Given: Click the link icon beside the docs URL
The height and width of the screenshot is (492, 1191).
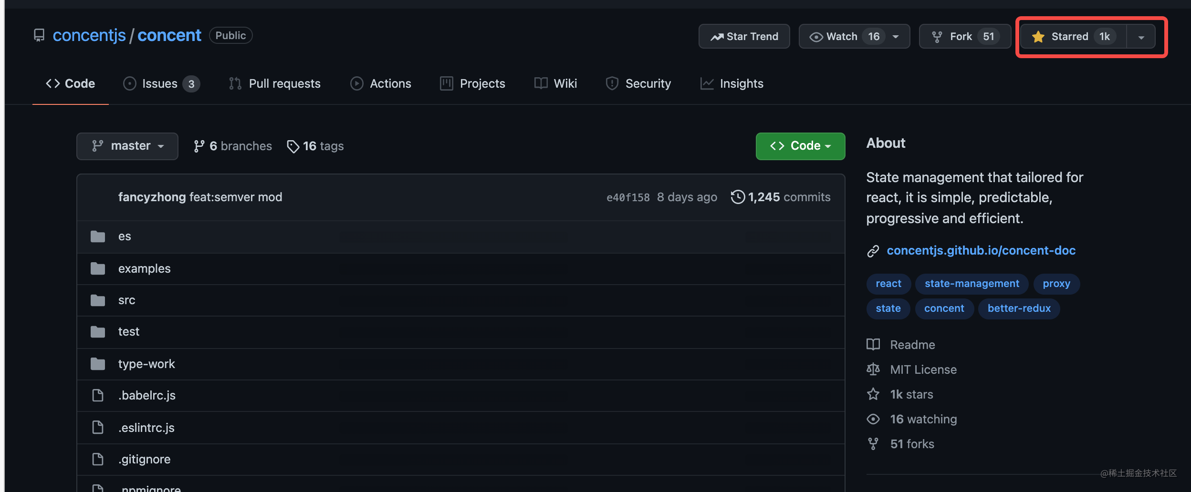Looking at the screenshot, I should [x=873, y=251].
